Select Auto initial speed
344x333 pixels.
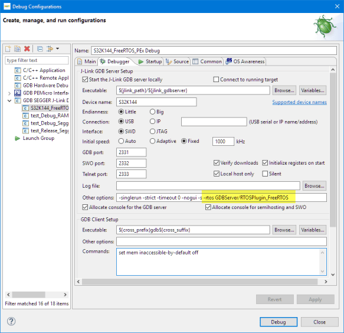pyautogui.click(x=121, y=141)
